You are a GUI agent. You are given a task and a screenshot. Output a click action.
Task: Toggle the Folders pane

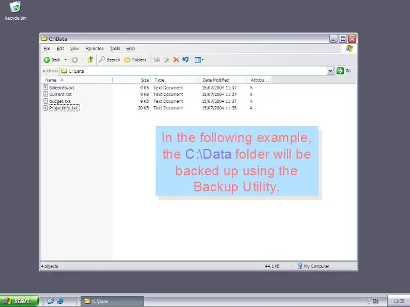pos(135,59)
